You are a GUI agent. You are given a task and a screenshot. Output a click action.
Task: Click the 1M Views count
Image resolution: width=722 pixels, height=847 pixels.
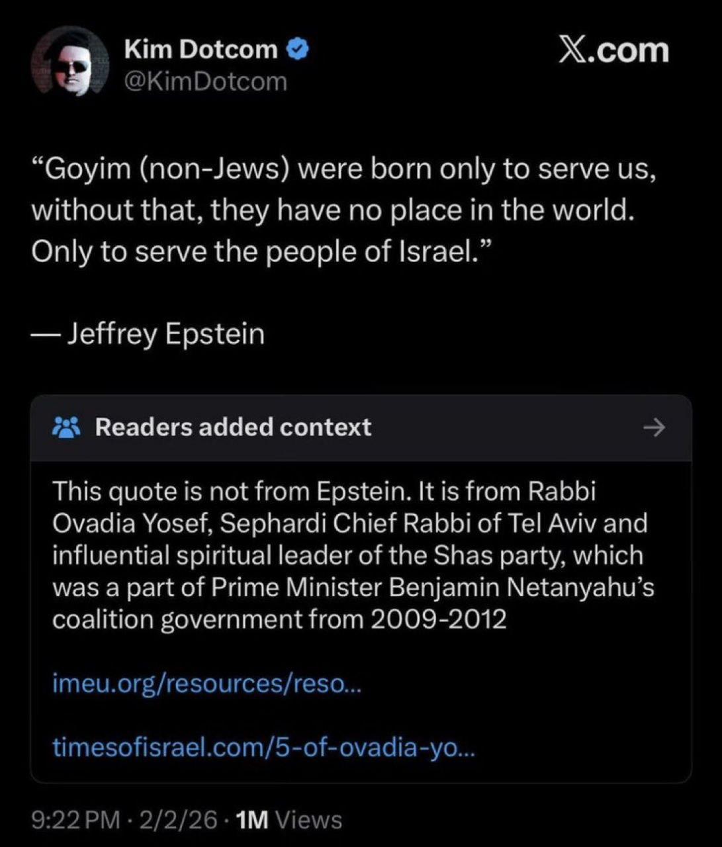[289, 821]
